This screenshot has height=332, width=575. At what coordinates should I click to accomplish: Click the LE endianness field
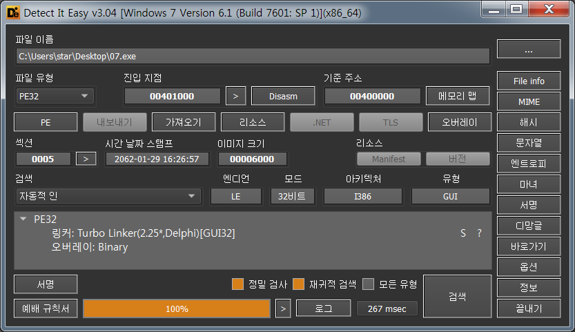tap(236, 196)
